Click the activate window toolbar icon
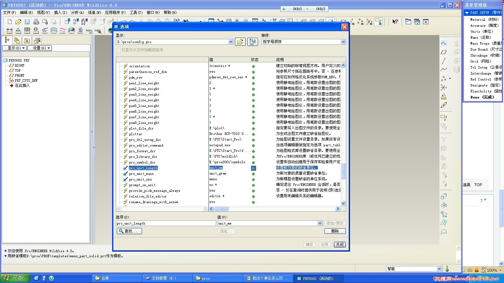504x283 pixels. tap(417, 22)
